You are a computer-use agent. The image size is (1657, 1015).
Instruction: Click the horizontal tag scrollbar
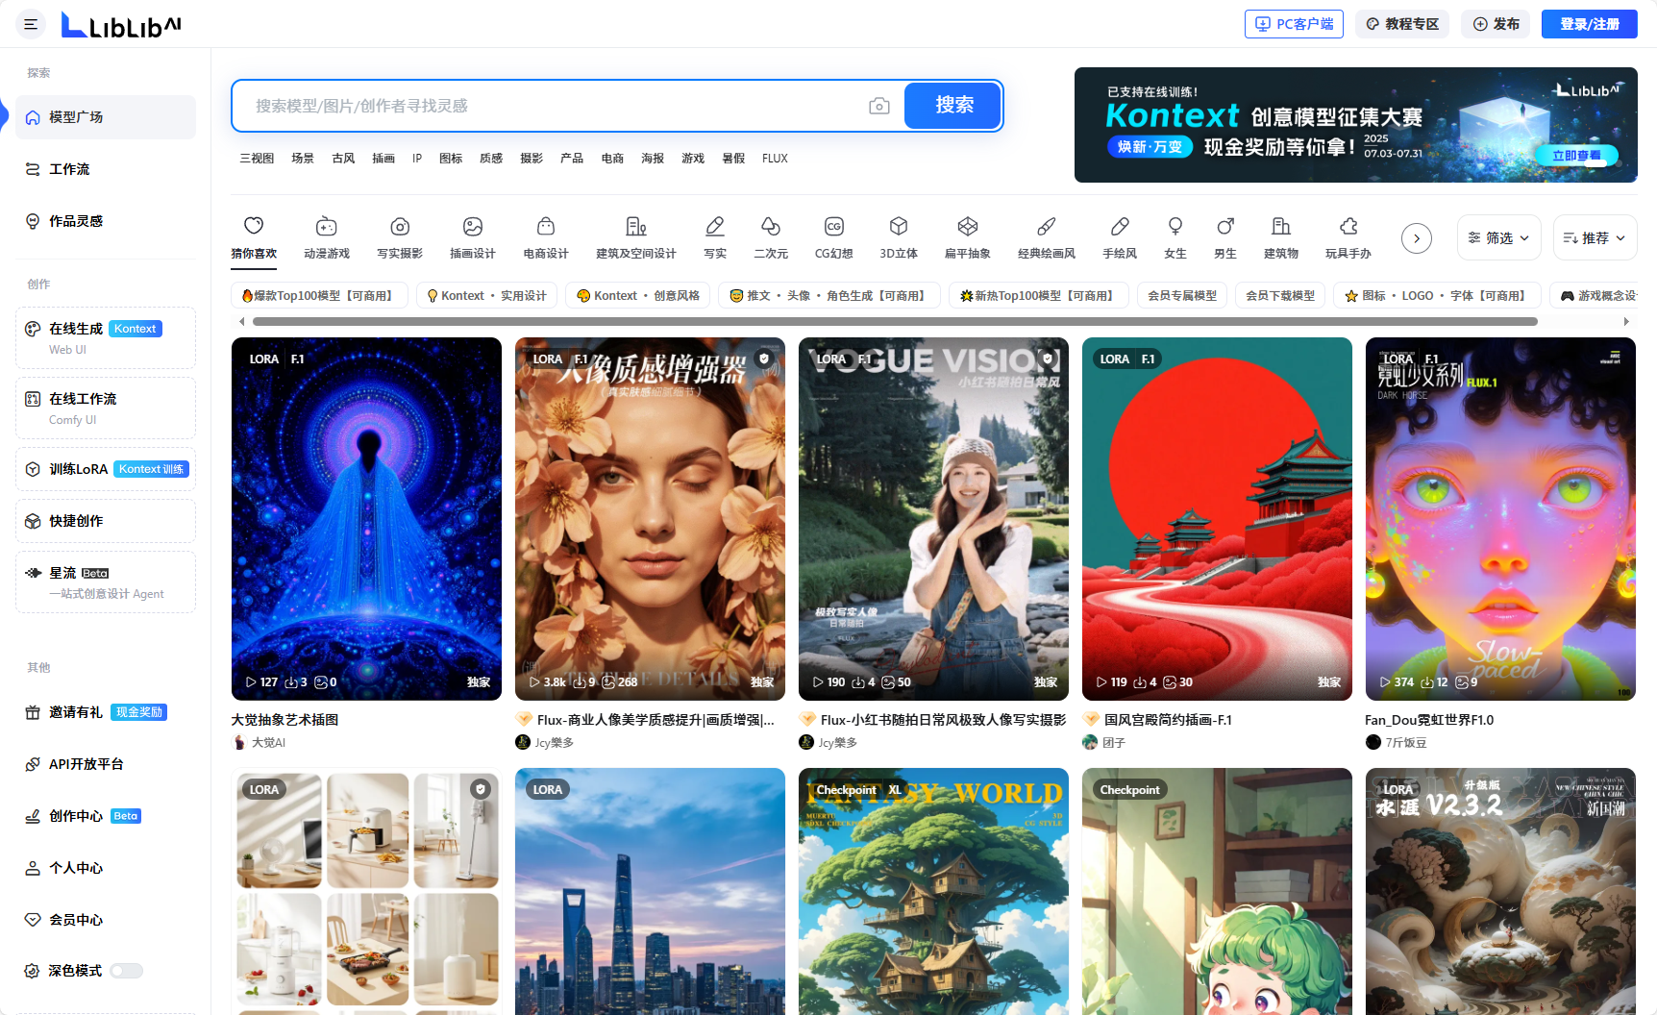[894, 322]
